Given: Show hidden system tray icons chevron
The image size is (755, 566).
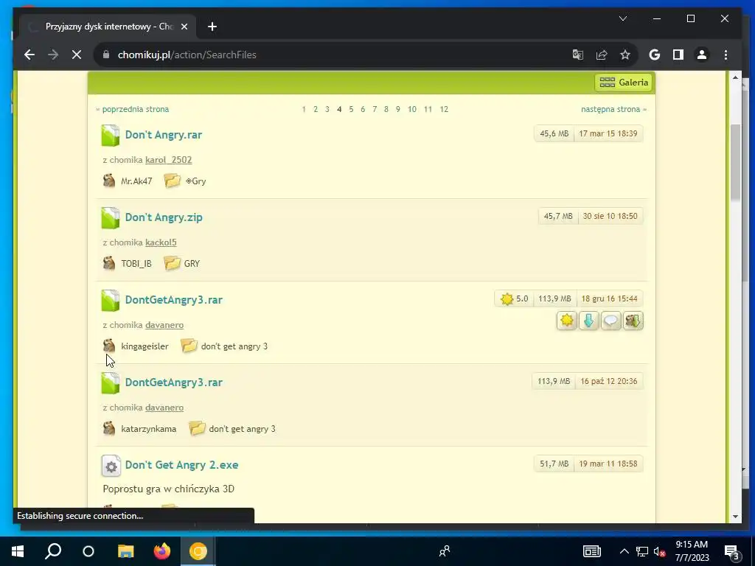Looking at the screenshot, I should click(x=624, y=551).
